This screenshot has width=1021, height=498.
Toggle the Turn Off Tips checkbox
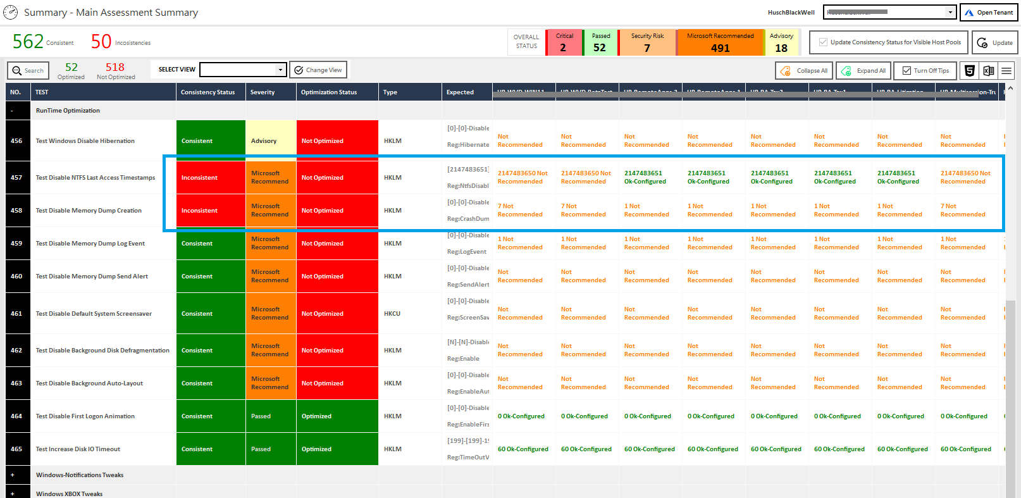click(907, 71)
